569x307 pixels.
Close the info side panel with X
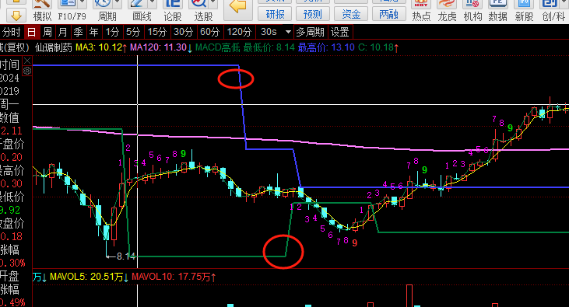27,61
